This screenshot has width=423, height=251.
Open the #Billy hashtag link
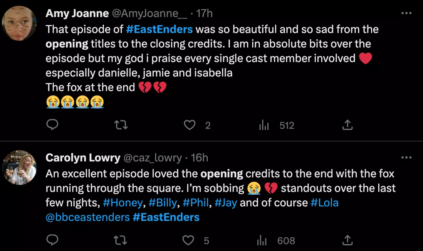click(x=163, y=203)
